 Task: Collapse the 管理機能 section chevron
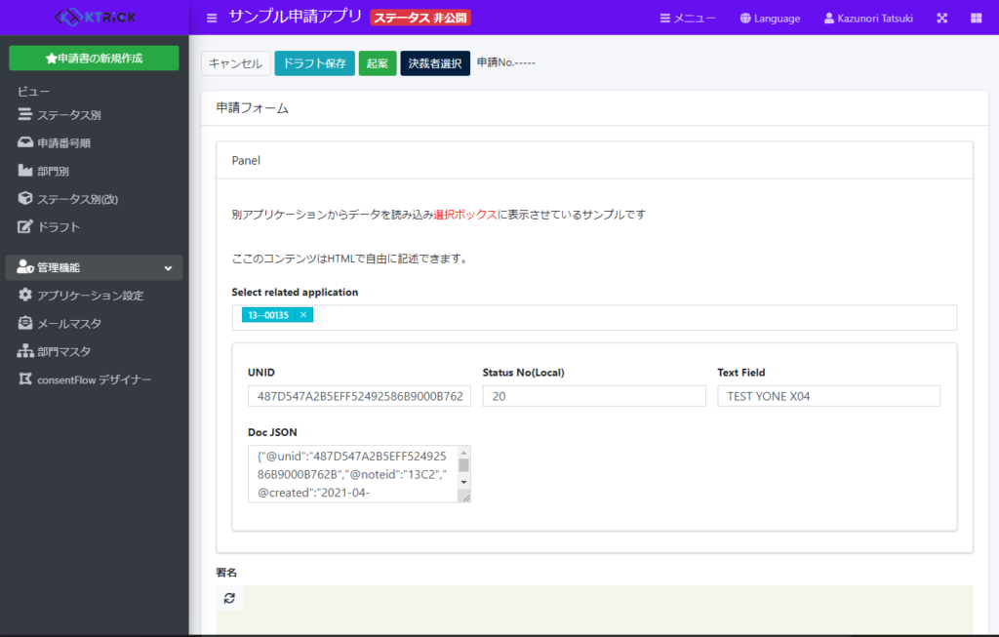[x=168, y=268]
